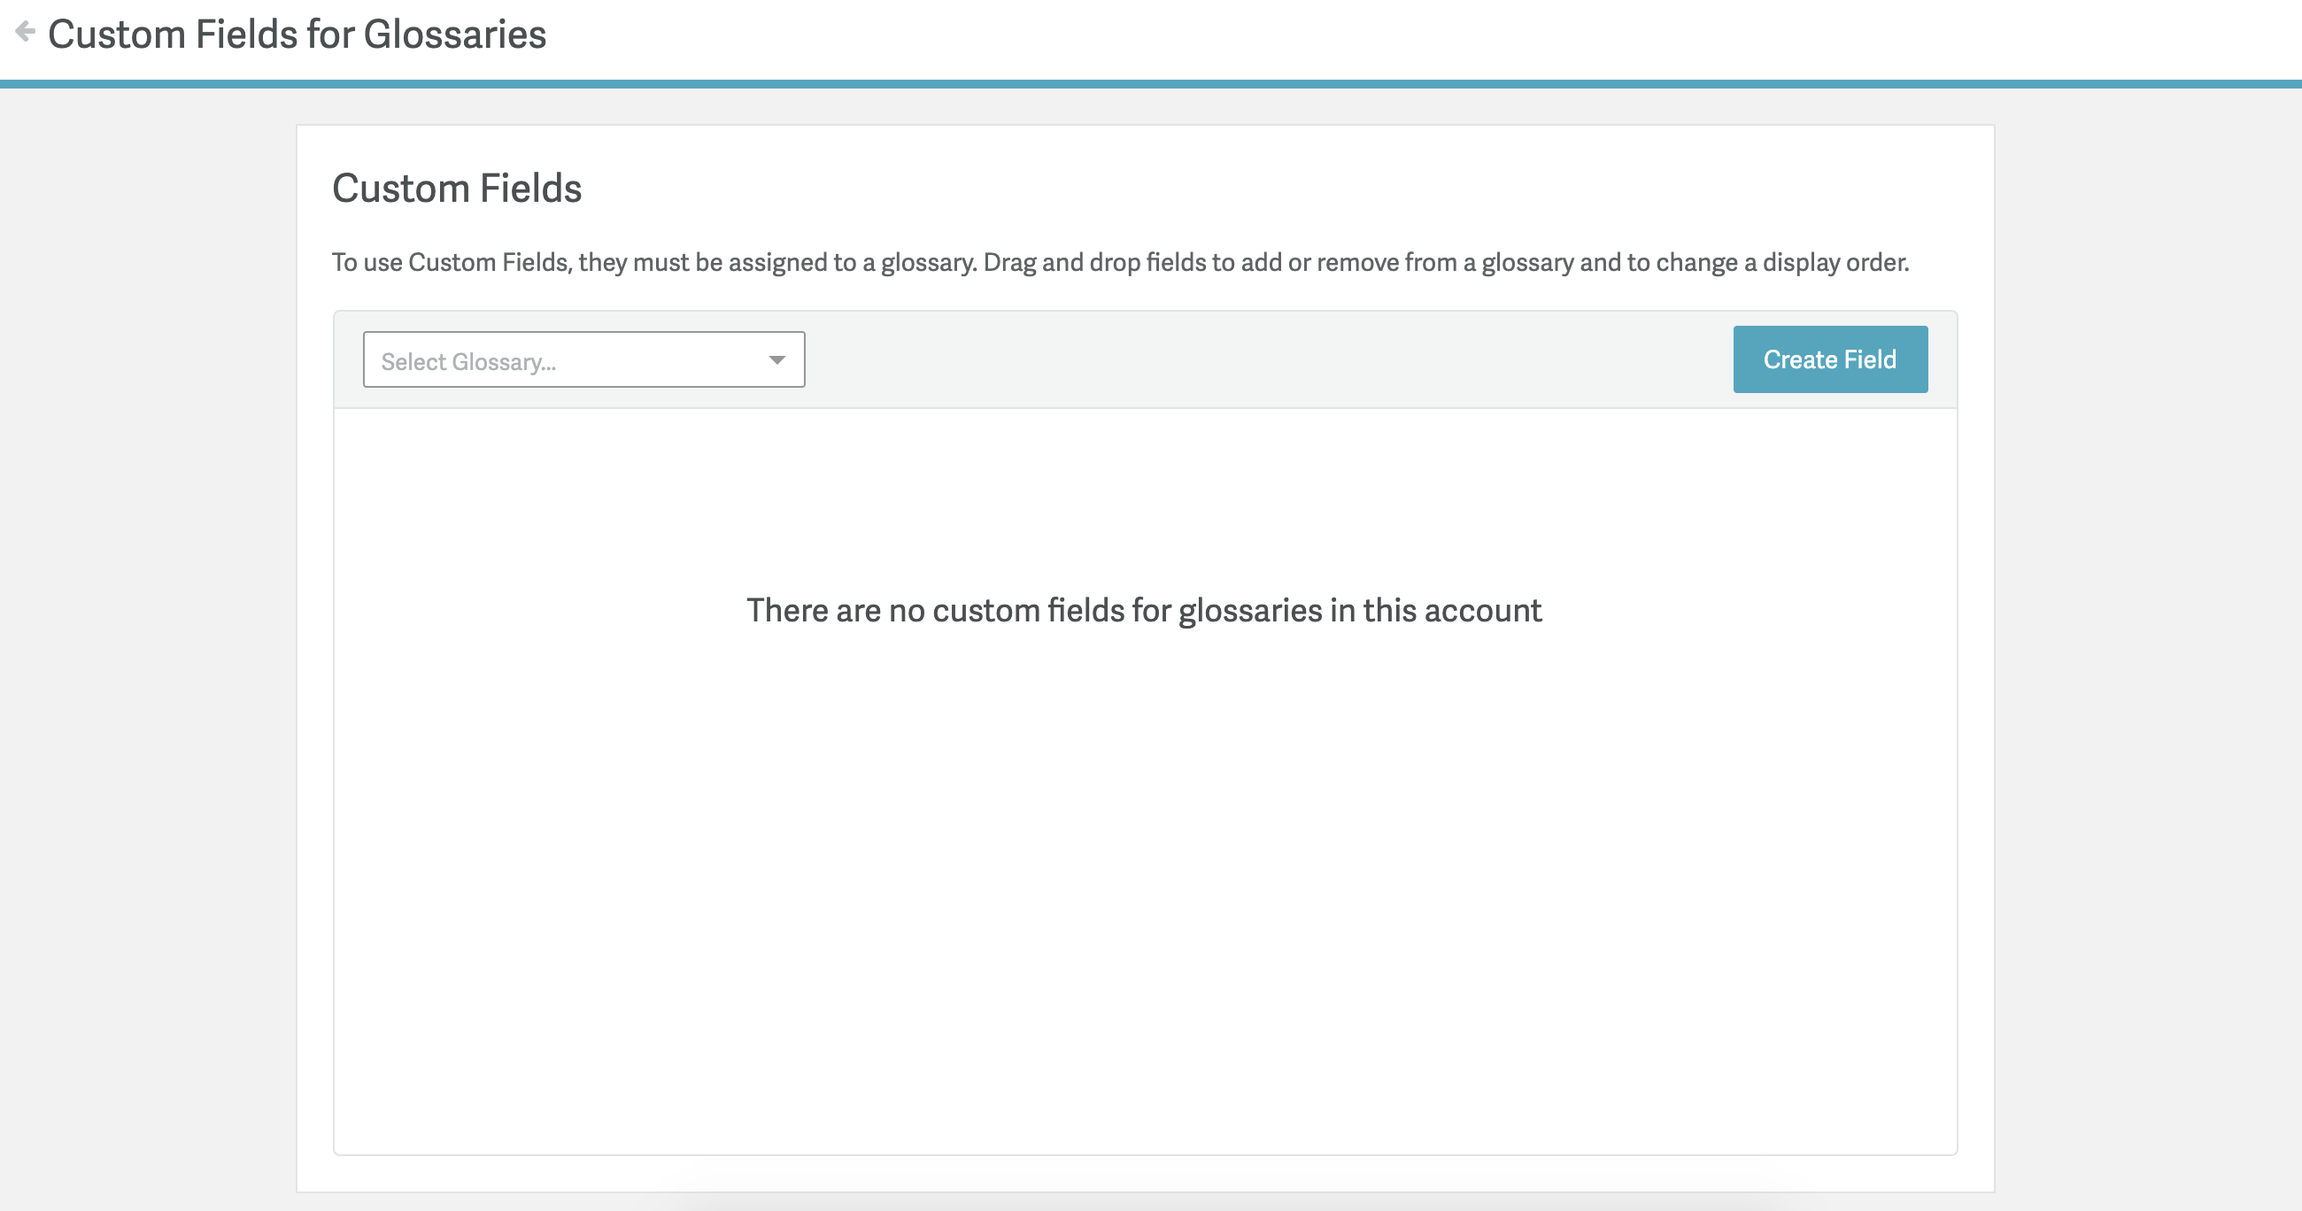The height and width of the screenshot is (1211, 2302).
Task: Click the back arrow beside page title
Action: click(25, 32)
